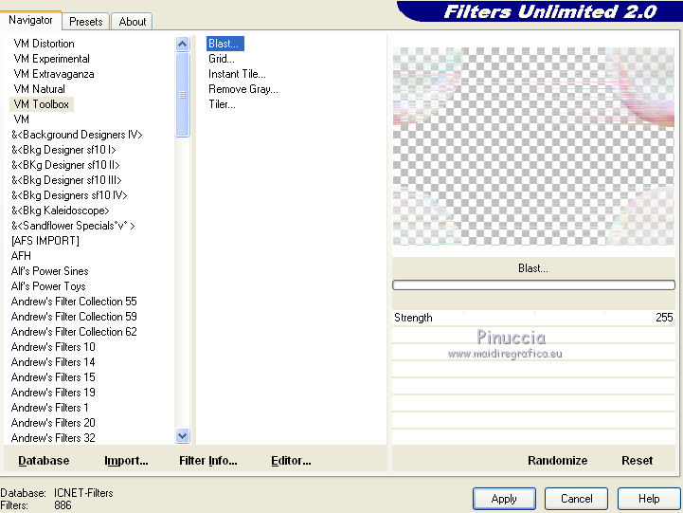
Task: Choose the Remove Gray... filter
Action: click(243, 89)
